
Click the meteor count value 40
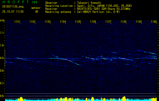(37, 12)
